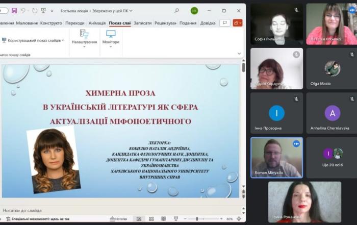Open the Подання tab
The image size is (357, 225).
click(x=188, y=23)
